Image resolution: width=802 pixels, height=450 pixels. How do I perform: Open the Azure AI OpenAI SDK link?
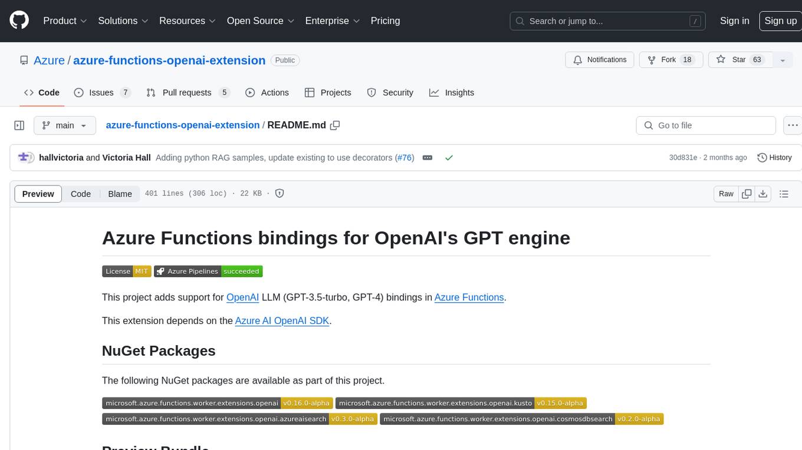coord(282,321)
